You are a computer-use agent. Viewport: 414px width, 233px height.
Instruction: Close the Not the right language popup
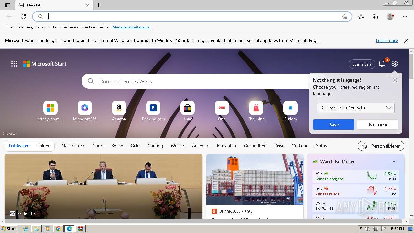[395, 80]
